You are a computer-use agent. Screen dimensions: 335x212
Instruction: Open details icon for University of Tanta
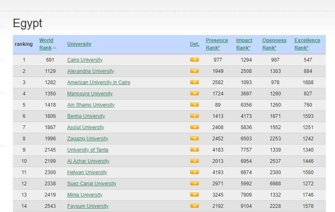click(x=194, y=150)
